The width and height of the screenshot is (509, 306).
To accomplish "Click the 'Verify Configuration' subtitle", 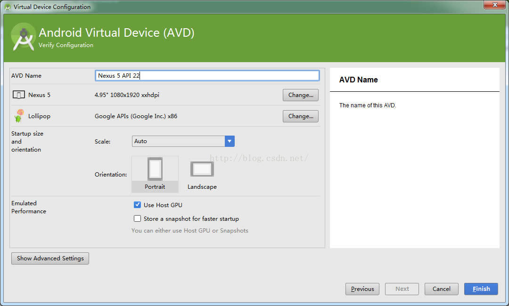I will click(x=66, y=45).
